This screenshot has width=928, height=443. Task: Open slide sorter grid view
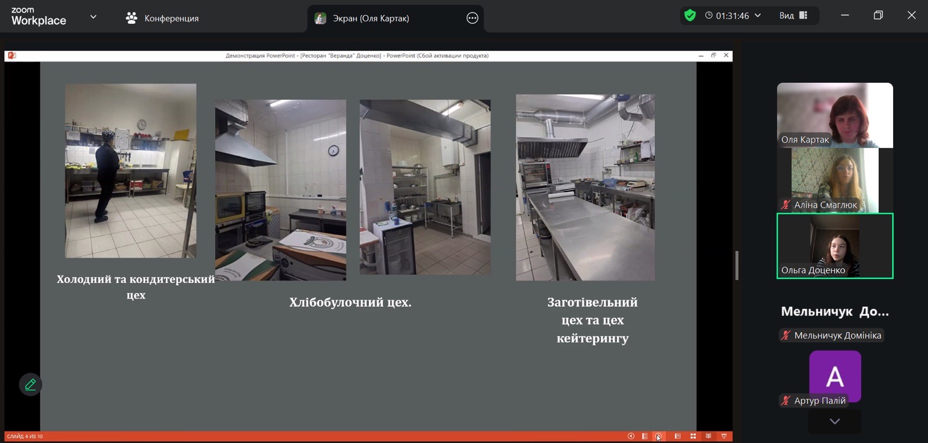tap(693, 436)
